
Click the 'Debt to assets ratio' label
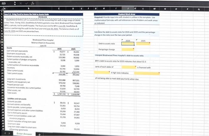pos(107,44)
